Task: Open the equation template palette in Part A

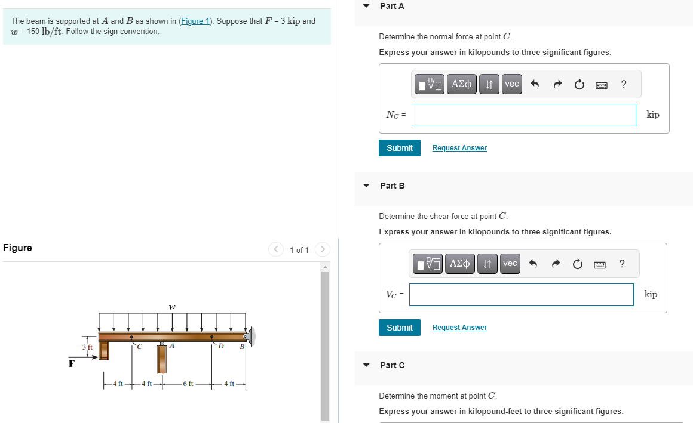Action: (429, 84)
